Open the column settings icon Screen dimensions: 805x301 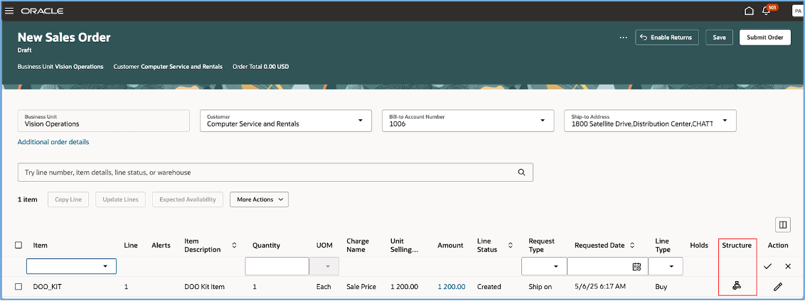click(x=782, y=225)
